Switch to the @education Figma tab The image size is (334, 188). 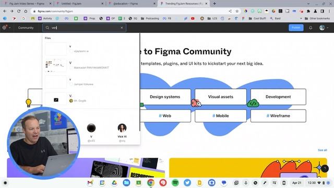(131, 4)
